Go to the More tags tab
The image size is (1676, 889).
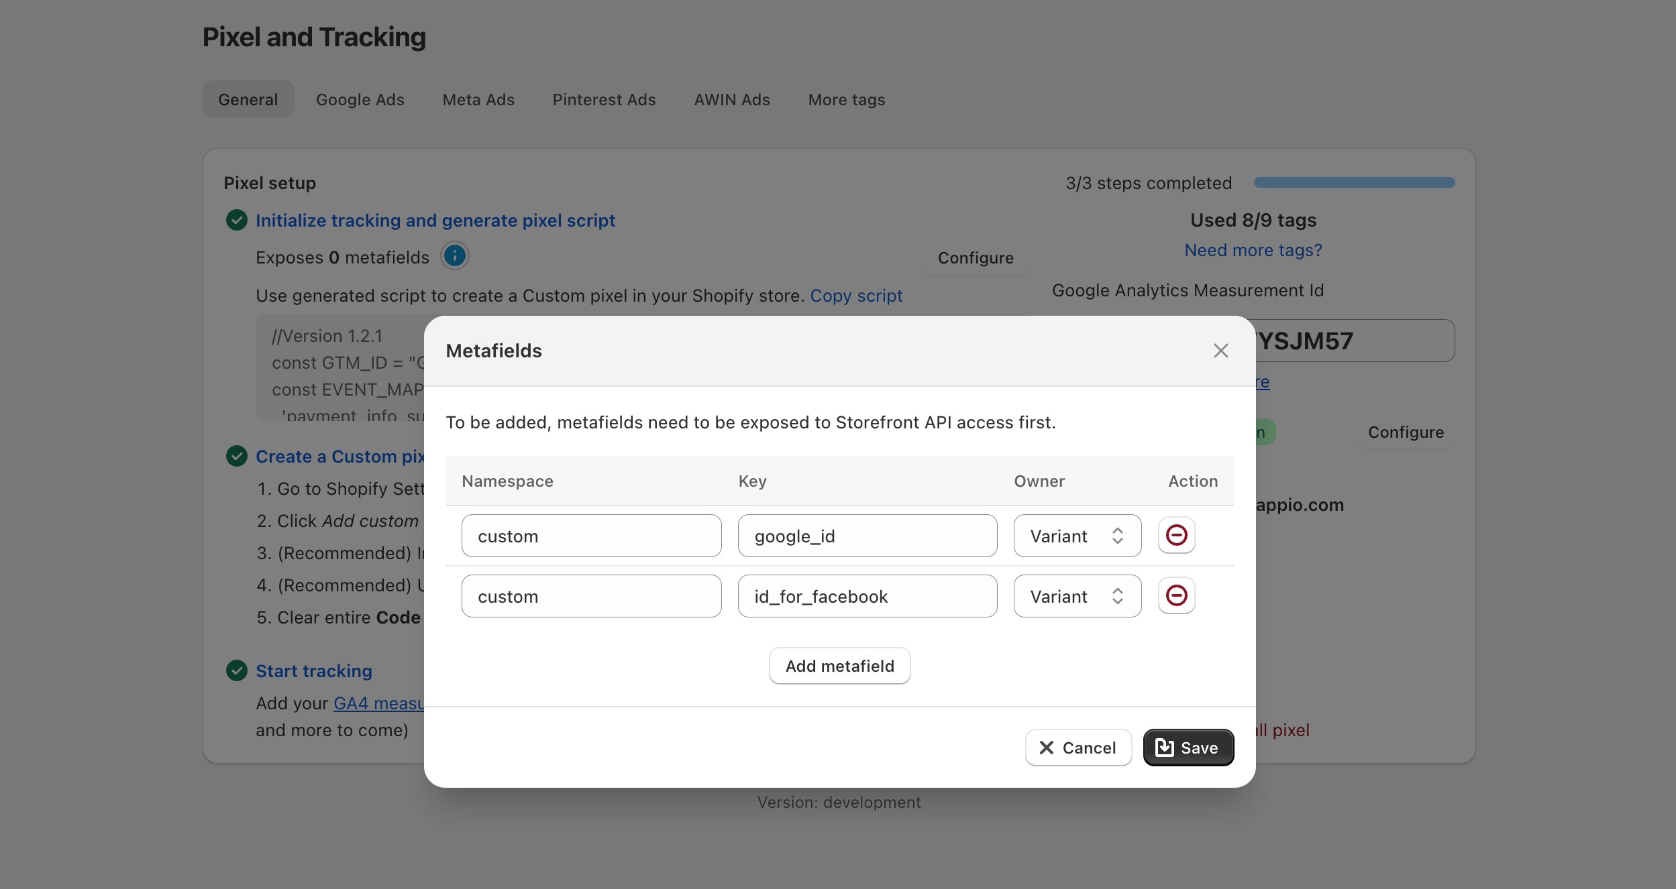846,99
